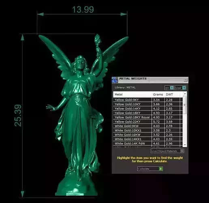Click the 3.54 grams value
The image size is (209, 203).
click(x=156, y=100)
